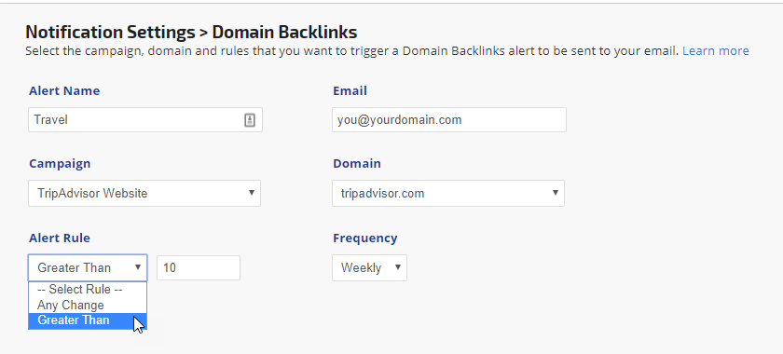This screenshot has height=354, width=783.
Task: Open the TripAdvisor Website campaign selector
Action: point(144,193)
